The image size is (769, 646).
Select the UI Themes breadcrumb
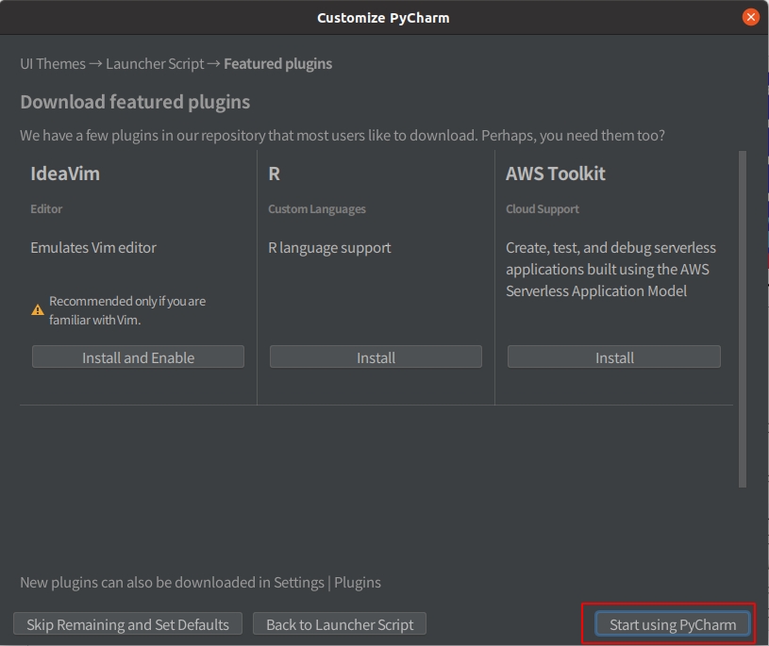pyautogui.click(x=53, y=64)
